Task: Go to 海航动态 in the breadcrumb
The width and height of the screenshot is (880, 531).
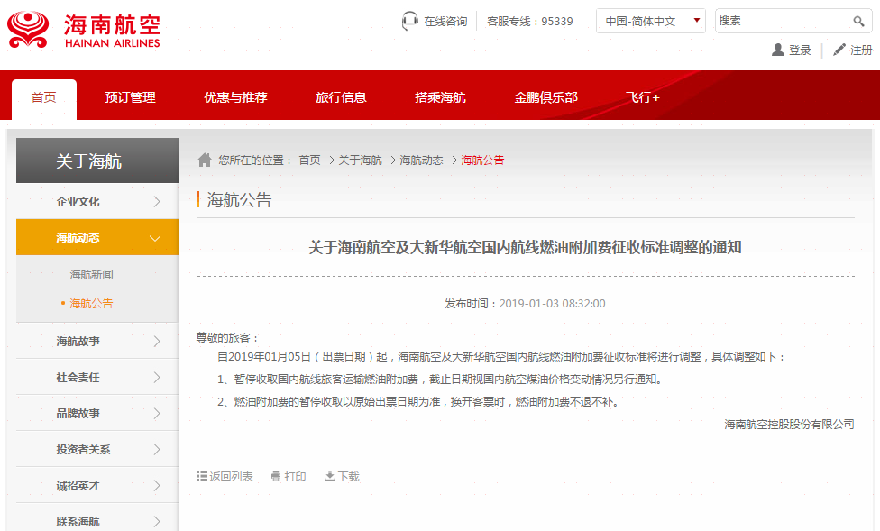Action: (x=421, y=160)
